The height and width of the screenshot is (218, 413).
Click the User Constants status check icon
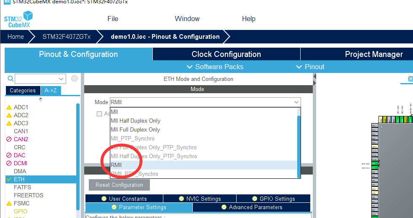[104, 199]
